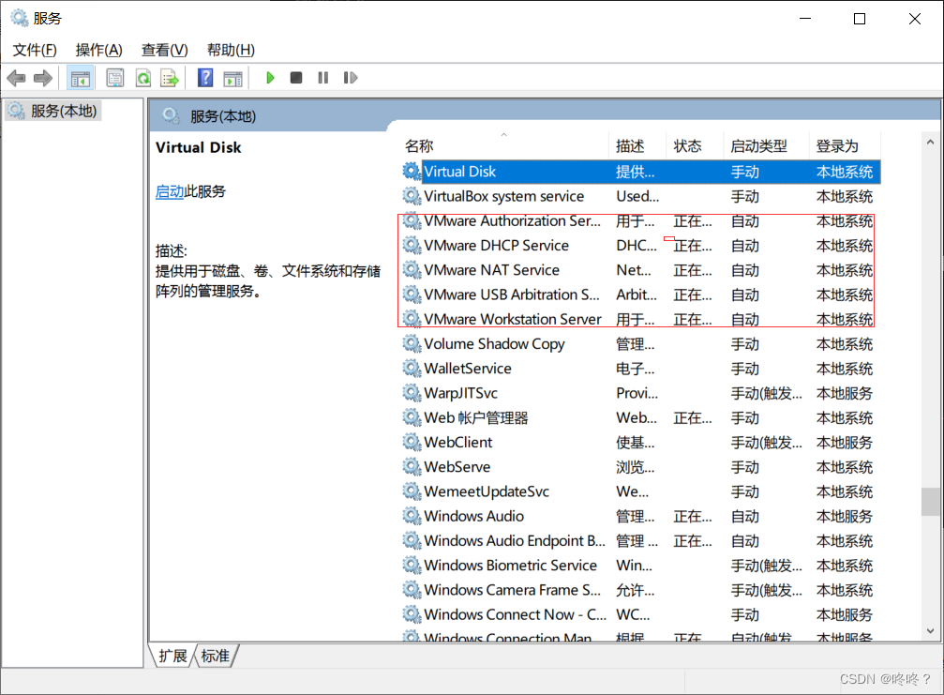Toggle the console tree pane icon

80,78
